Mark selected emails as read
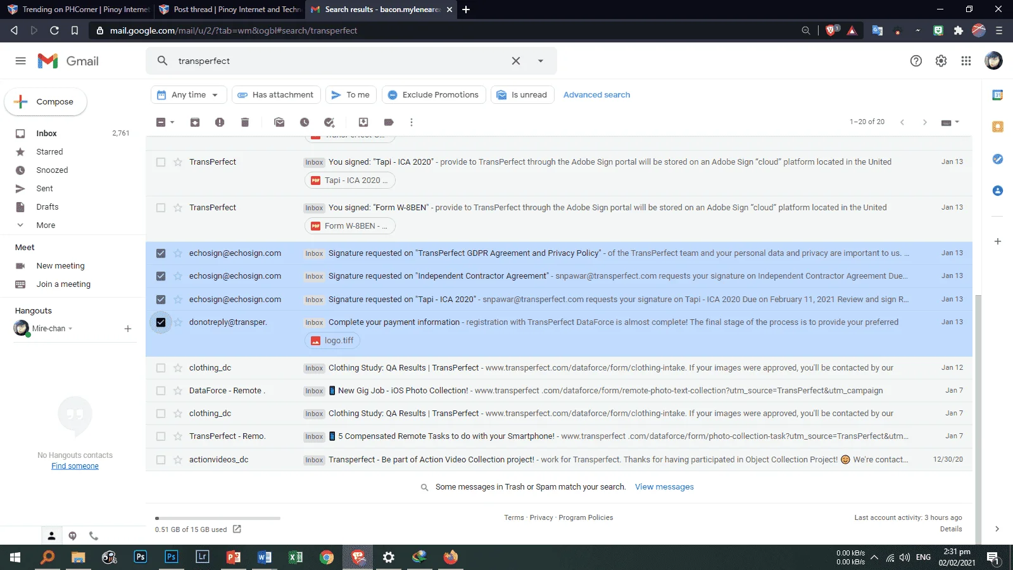 279,122
